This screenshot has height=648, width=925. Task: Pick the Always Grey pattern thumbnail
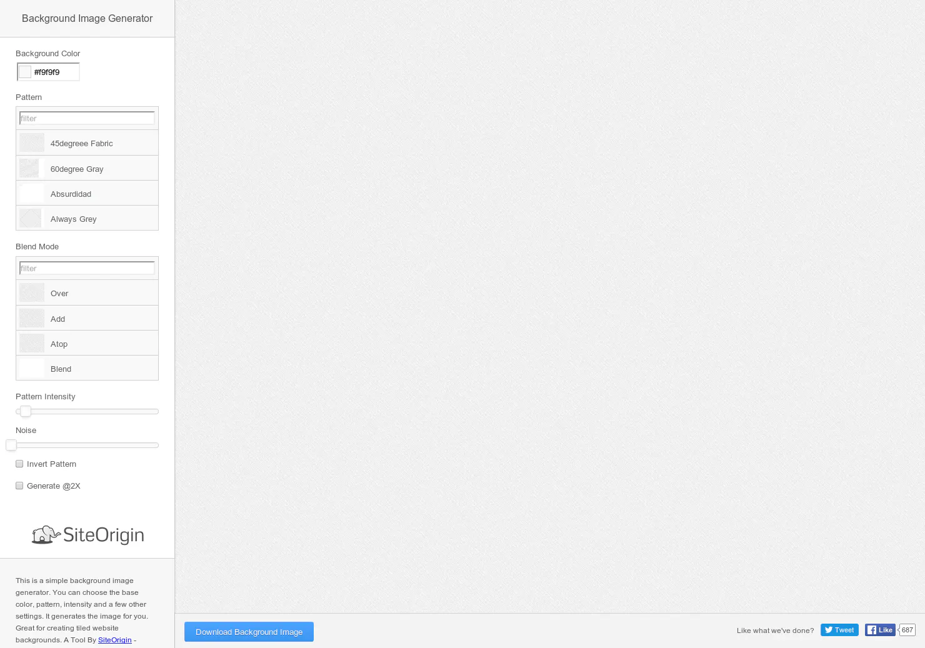[30, 218]
